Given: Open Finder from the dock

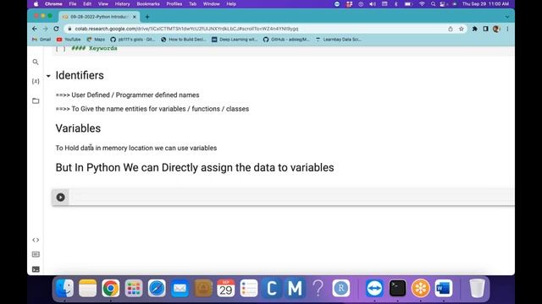Looking at the screenshot, I should (64, 288).
